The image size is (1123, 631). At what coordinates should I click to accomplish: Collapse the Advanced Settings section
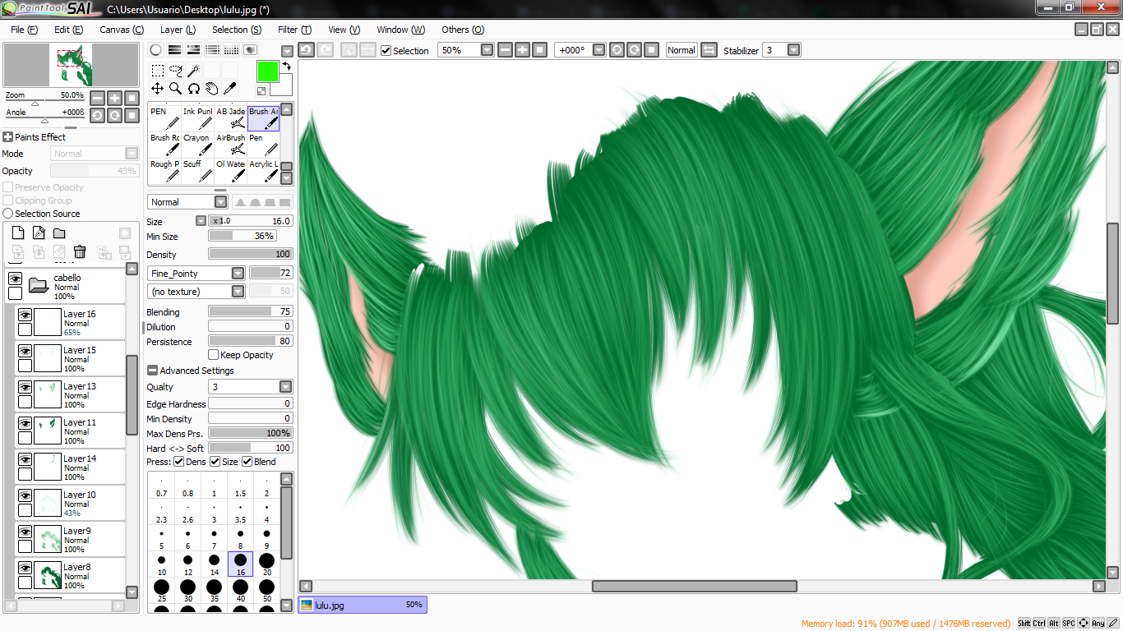click(x=152, y=371)
